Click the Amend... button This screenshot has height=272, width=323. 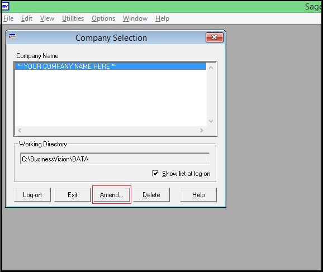point(112,195)
